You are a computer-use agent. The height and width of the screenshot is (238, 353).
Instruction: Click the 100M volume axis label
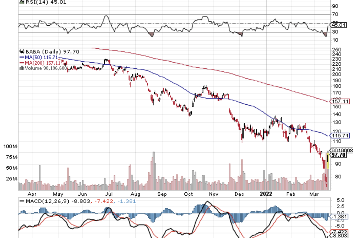pos(10,146)
